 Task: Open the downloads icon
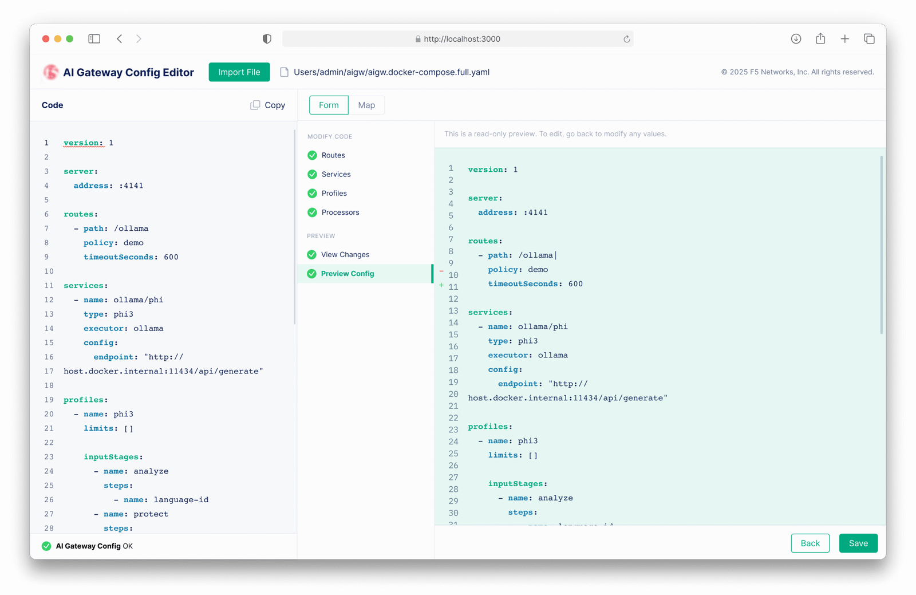click(796, 39)
